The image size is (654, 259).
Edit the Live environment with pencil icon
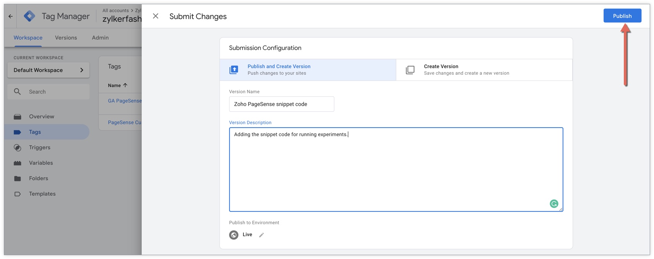(x=262, y=235)
